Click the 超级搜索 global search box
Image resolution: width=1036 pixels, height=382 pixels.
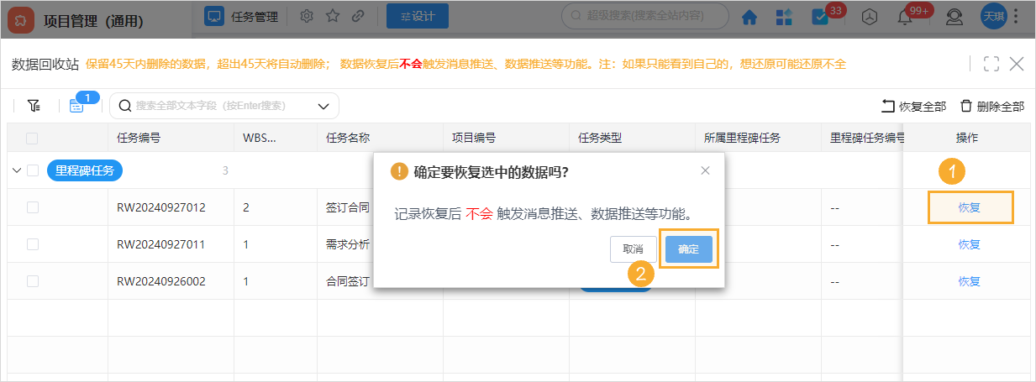pos(644,15)
